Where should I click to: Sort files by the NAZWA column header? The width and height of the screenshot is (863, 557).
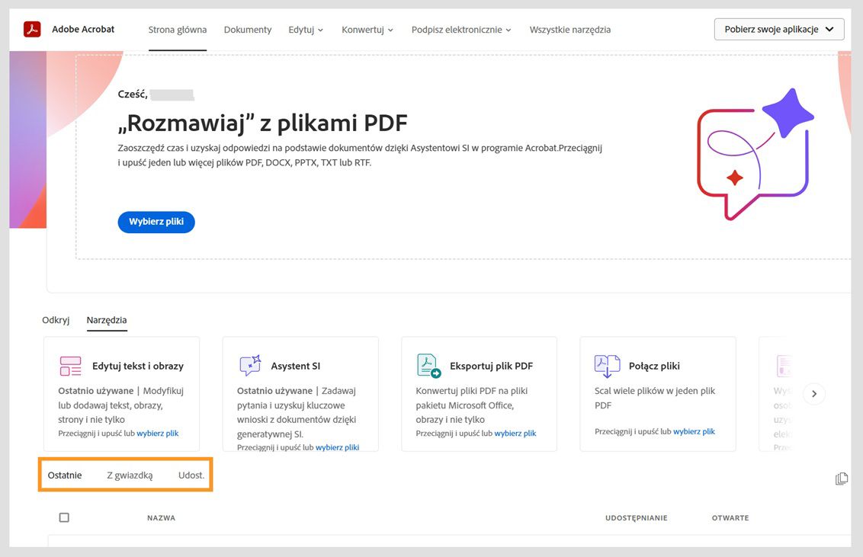161,517
